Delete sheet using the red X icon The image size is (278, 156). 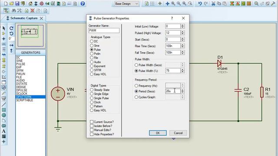pyautogui.click(x=32, y=11)
